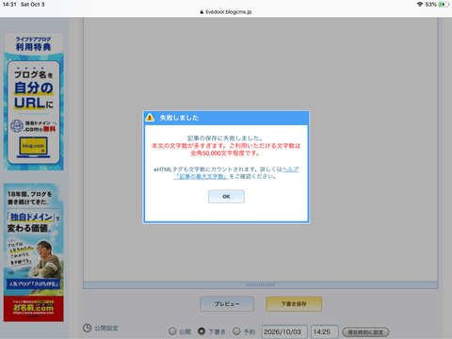Tap the livedoor.blogcms.jp address bar
452x339 pixels.
[226, 12]
